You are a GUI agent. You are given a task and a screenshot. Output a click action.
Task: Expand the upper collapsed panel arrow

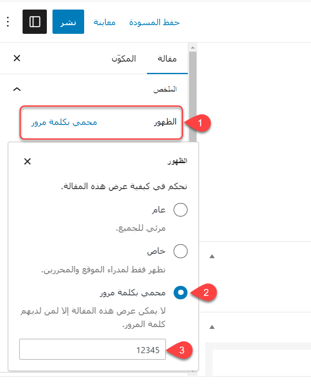coord(212,256)
